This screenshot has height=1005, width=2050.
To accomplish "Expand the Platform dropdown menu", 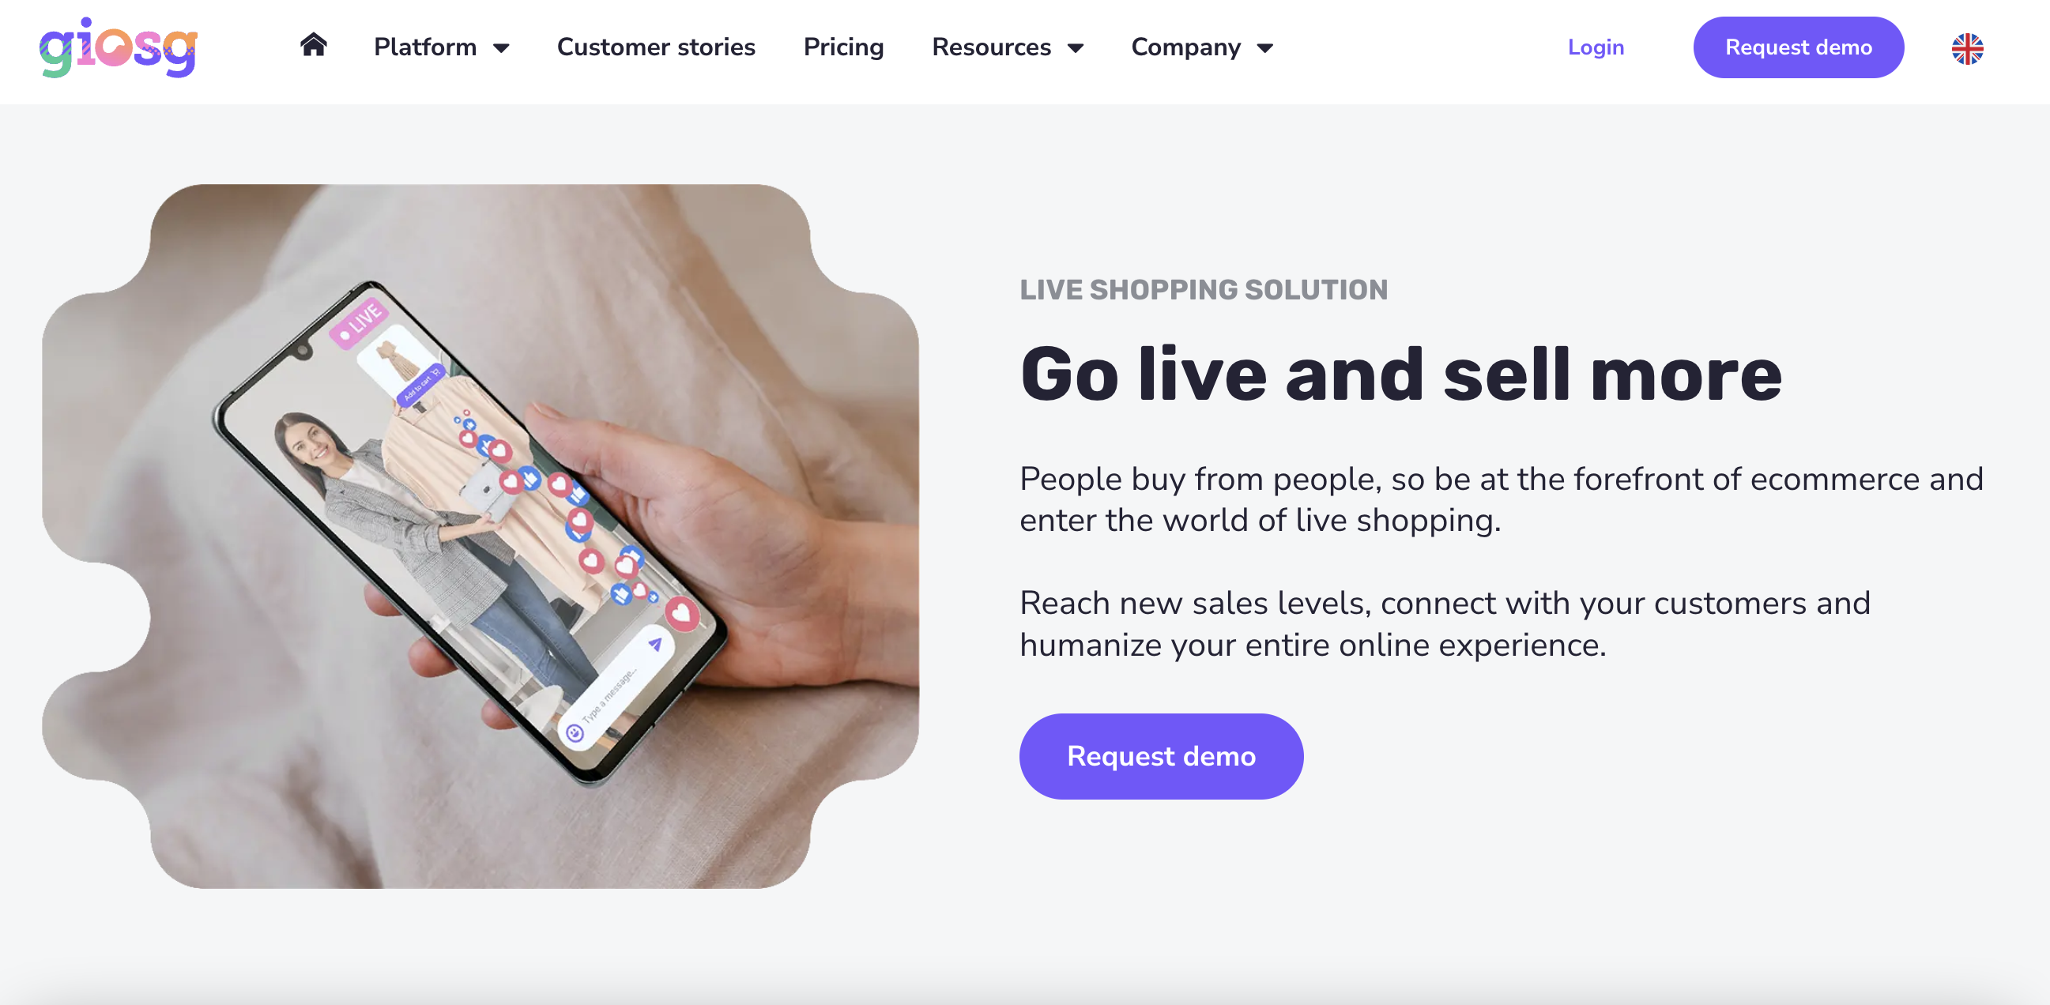I will coord(439,47).
